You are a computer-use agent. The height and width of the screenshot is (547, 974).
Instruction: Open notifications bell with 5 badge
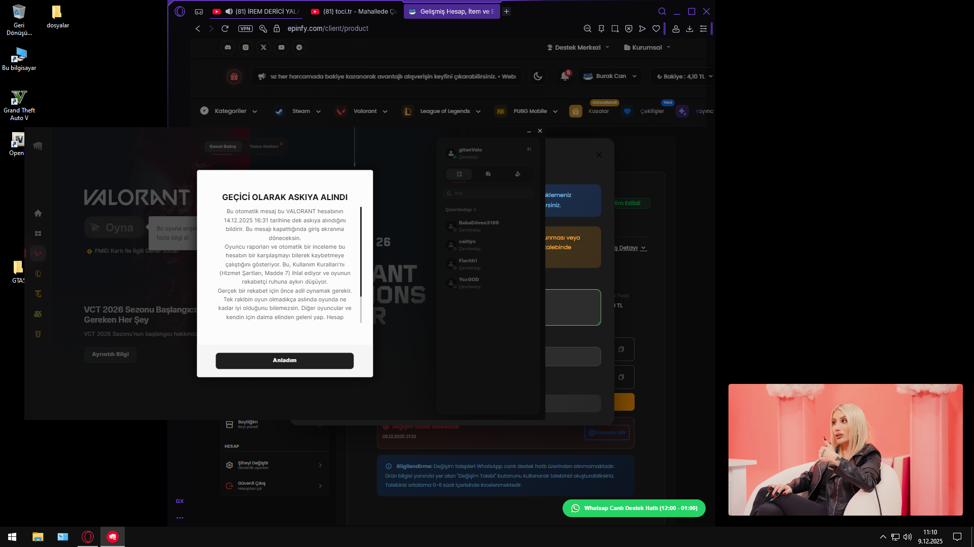click(x=565, y=76)
